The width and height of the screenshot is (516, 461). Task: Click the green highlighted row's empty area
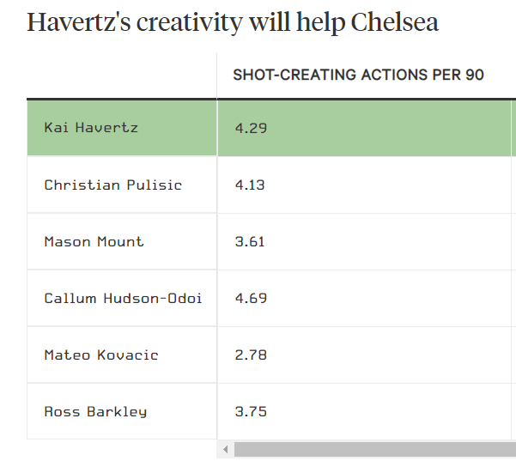[388, 128]
